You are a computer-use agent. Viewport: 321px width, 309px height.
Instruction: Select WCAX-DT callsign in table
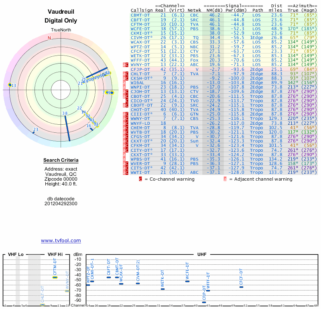[x=140, y=42]
